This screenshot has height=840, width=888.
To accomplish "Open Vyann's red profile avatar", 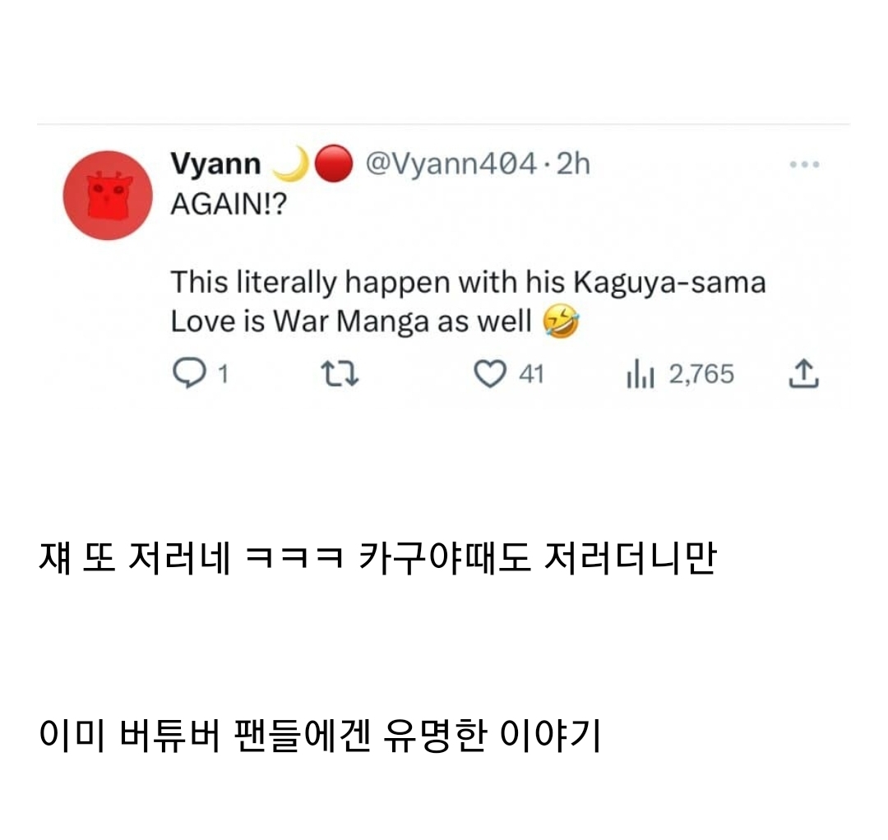I will tap(109, 196).
